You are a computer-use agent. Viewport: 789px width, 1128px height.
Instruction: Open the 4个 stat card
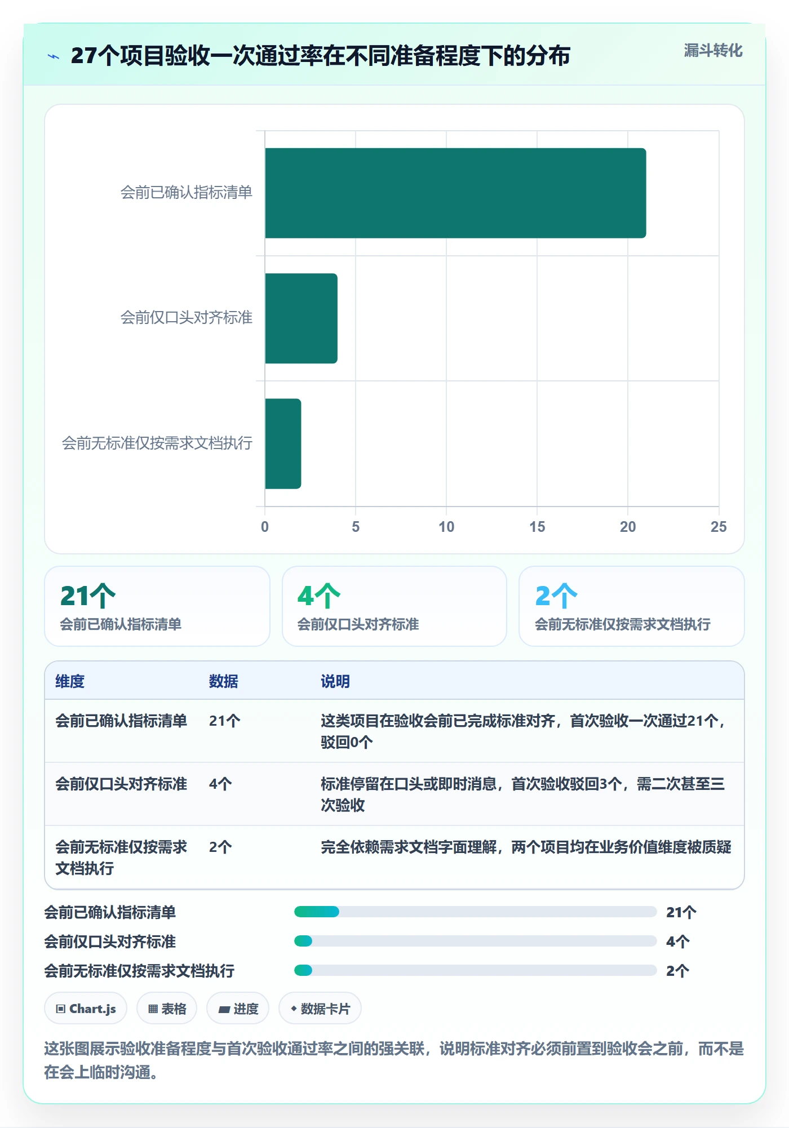coord(394,606)
